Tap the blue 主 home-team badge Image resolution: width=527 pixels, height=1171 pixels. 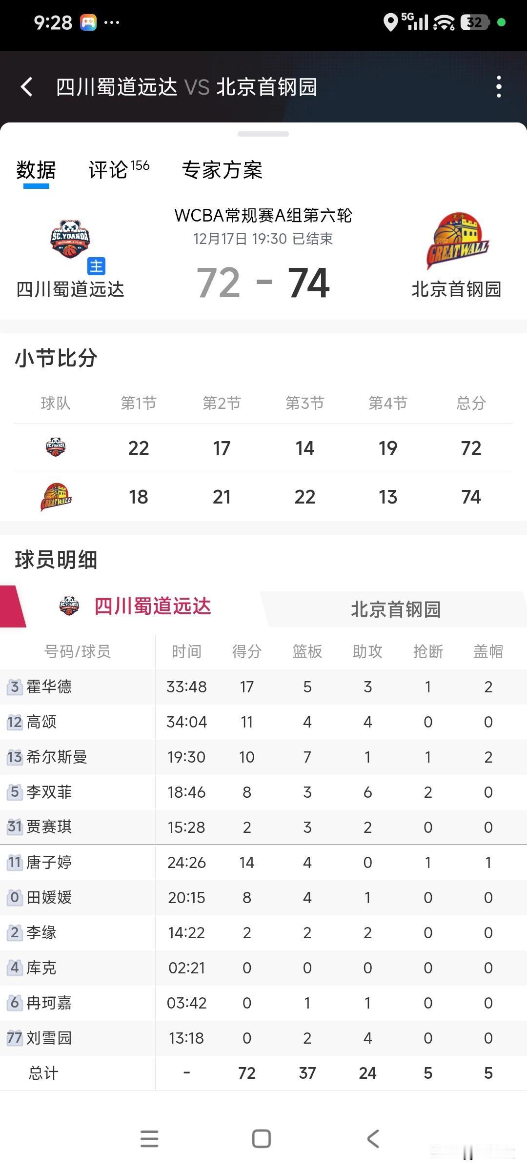click(96, 266)
